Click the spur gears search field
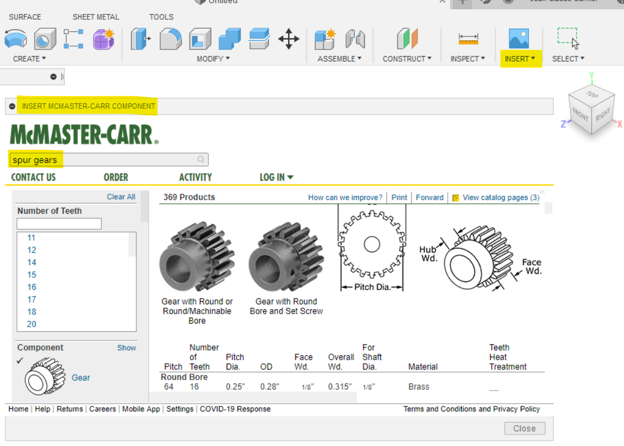Viewport: 624px width, 446px height. pos(108,160)
